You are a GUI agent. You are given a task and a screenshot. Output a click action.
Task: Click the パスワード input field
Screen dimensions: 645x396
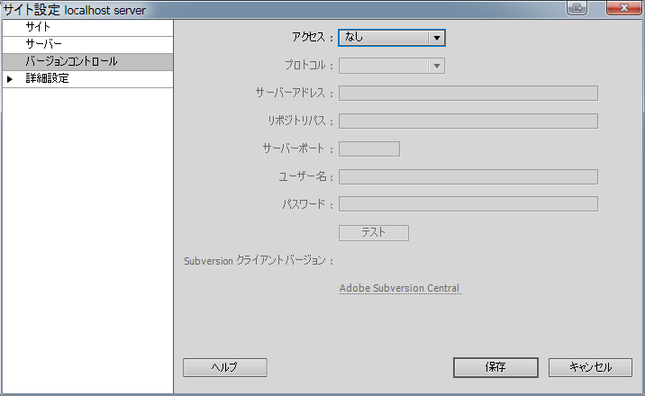(x=468, y=203)
